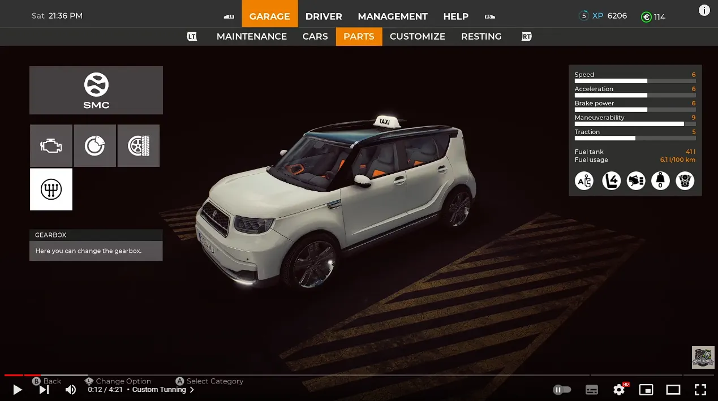This screenshot has width=718, height=401.
Task: Click the SMC brand logo tile
Action: [x=96, y=90]
